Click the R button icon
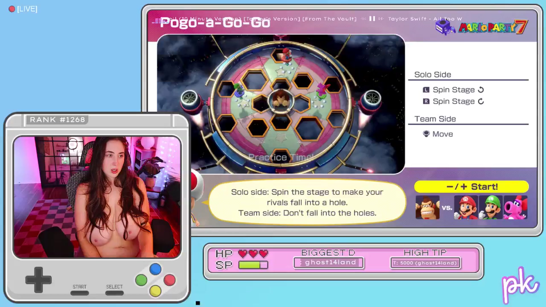546x307 pixels. (x=426, y=101)
